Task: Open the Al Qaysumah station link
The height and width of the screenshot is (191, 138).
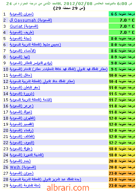Action: pyautogui.click(x=31, y=20)
